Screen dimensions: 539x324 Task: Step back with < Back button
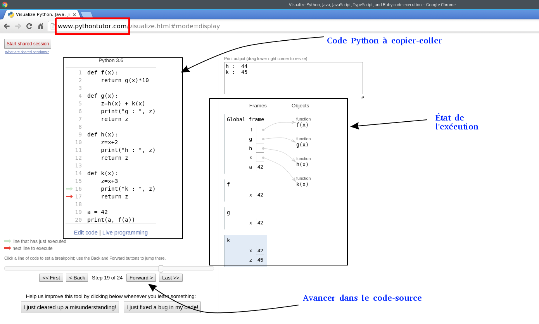pyautogui.click(x=77, y=277)
